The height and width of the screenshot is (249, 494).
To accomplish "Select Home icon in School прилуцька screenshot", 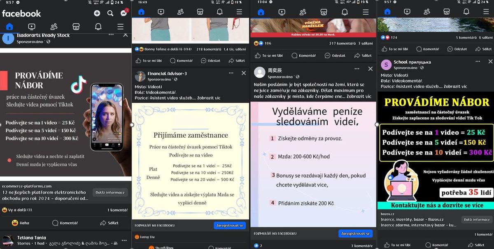I will (387, 12).
